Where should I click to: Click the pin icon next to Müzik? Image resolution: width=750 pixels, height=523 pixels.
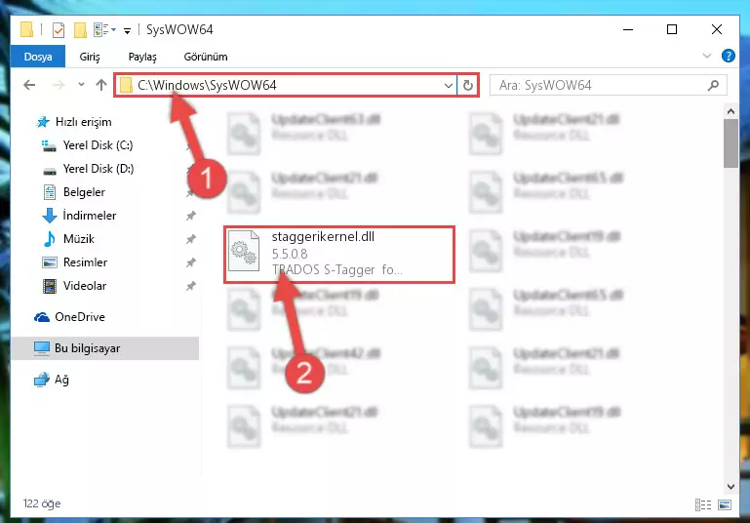click(x=191, y=239)
